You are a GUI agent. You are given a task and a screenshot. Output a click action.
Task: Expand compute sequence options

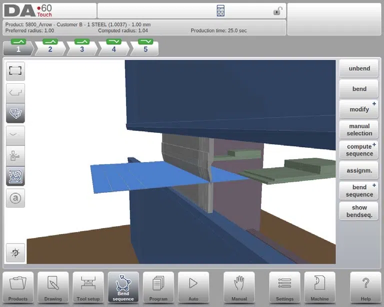(359, 150)
